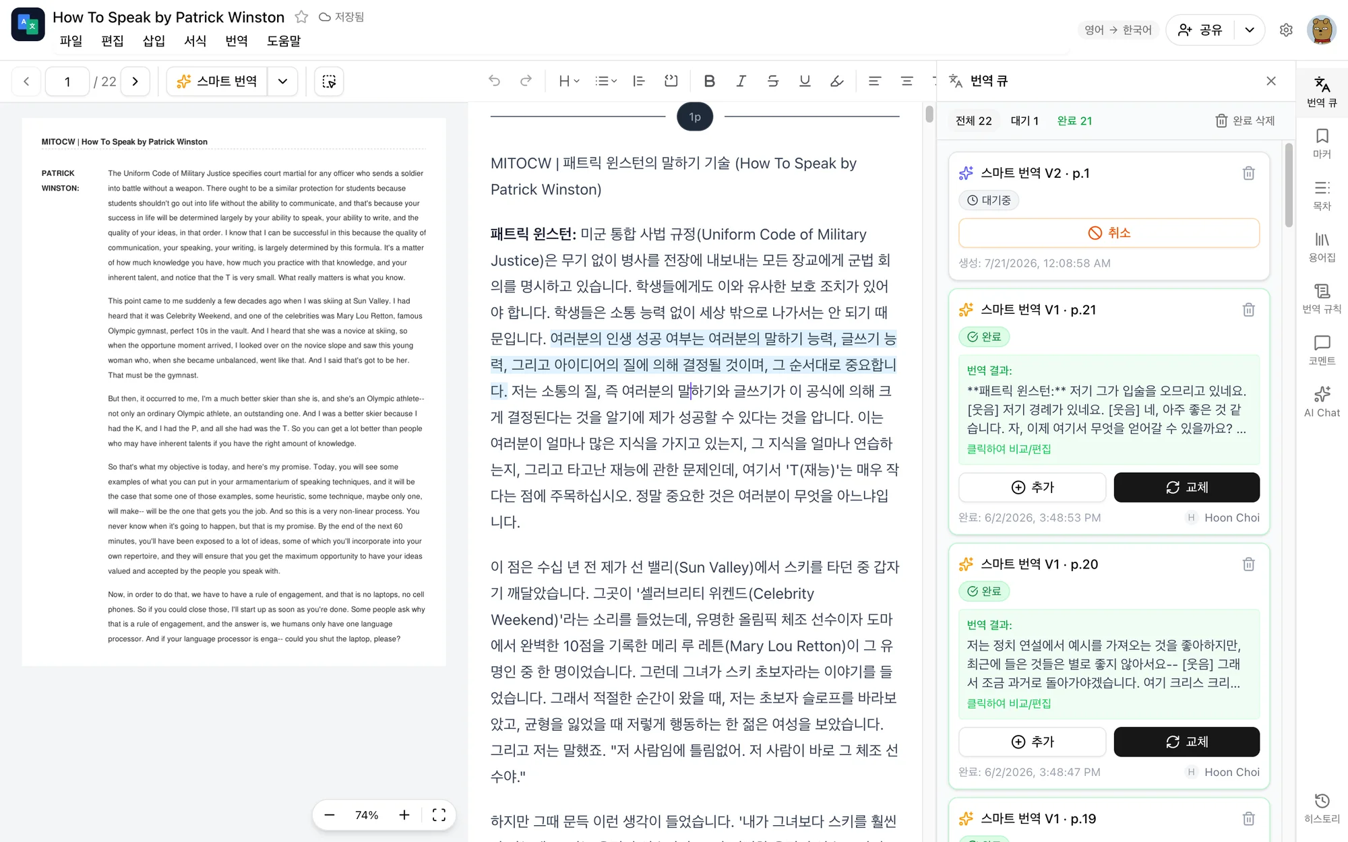
Task: Close the 번역 큐 panel
Action: pyautogui.click(x=1271, y=81)
